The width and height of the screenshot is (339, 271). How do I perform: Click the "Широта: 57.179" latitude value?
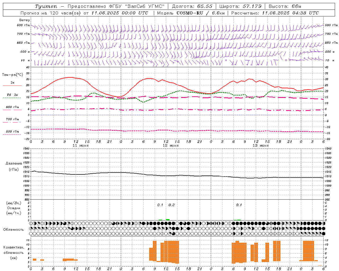[240, 6]
